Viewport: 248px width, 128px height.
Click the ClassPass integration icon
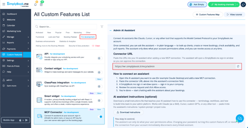tap(39, 84)
